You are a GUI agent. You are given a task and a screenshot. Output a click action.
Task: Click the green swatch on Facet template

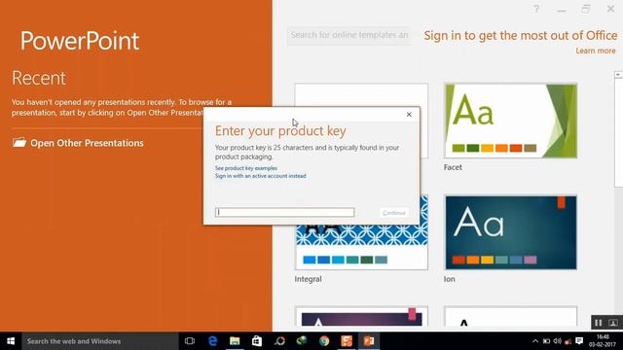(458, 148)
